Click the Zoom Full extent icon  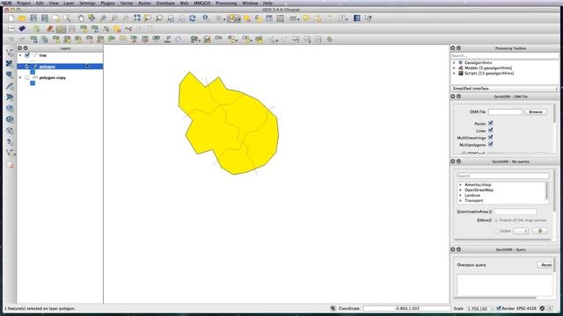point(137,18)
